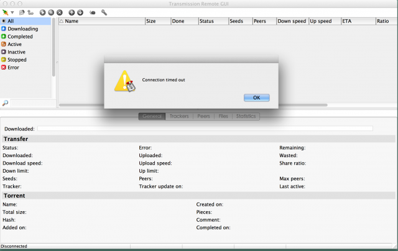398x251 pixels.
Task: Sort the list by ETA column
Action: tap(358, 21)
